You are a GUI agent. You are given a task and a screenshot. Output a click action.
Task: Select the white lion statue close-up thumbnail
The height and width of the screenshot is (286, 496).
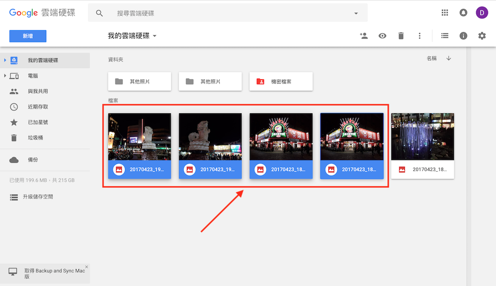click(x=210, y=137)
